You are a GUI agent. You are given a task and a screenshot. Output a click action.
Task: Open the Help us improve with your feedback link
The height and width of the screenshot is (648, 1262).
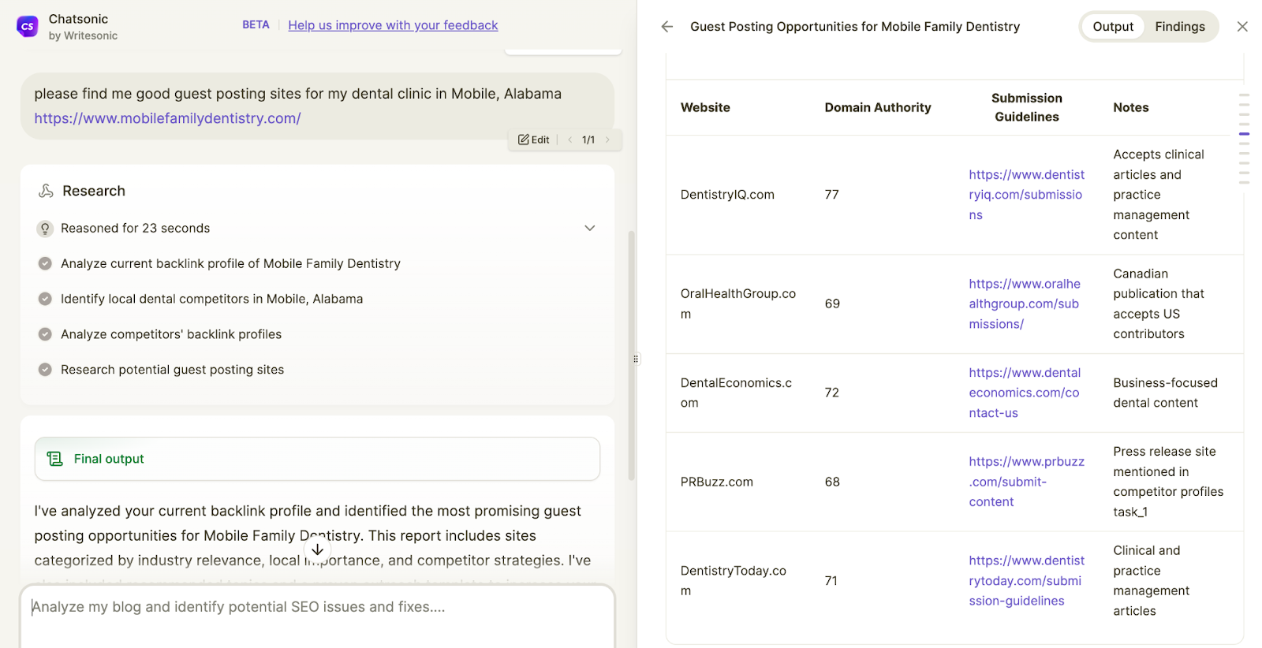(393, 25)
